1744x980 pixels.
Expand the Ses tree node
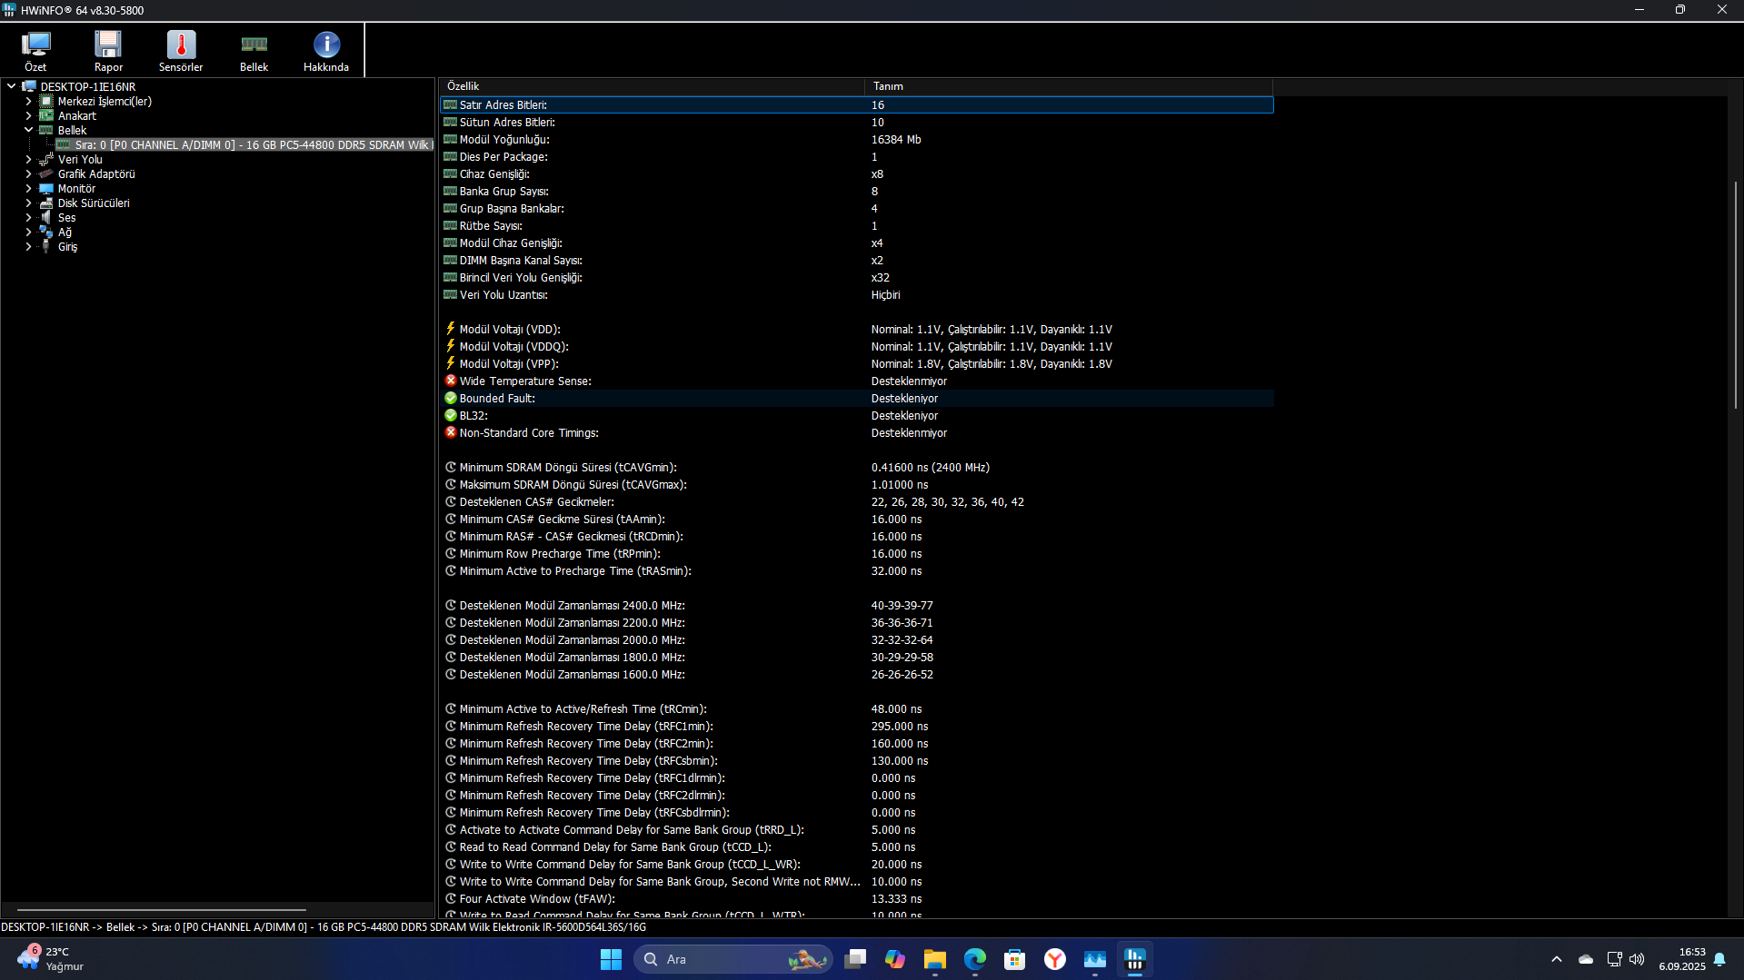pos(29,217)
